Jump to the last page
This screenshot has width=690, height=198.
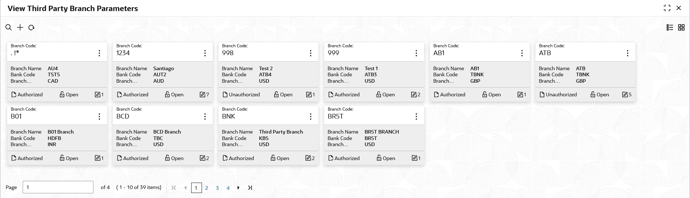point(250,188)
